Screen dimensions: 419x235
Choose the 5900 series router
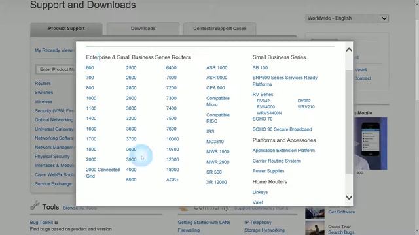pyautogui.click(x=131, y=180)
